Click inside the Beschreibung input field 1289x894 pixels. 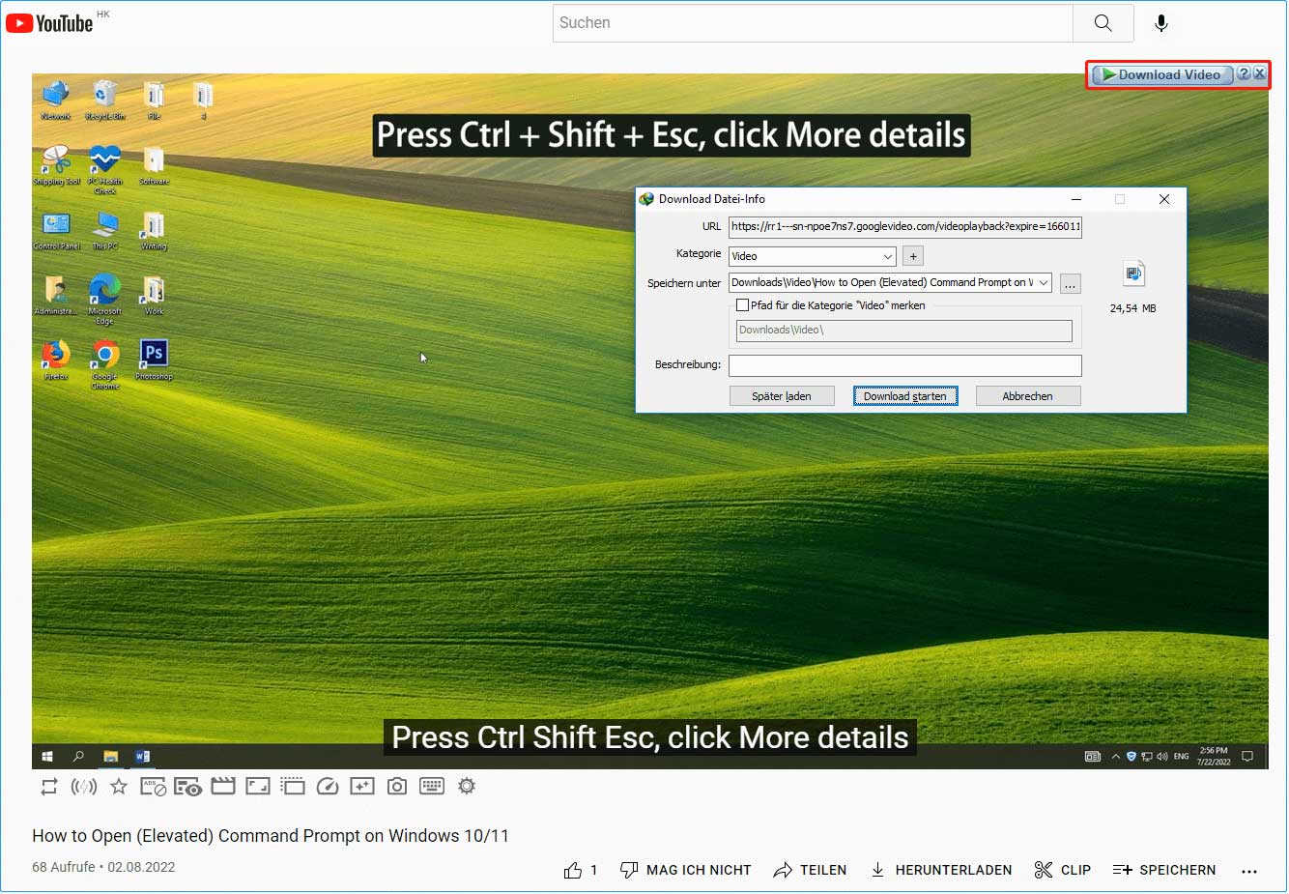pos(904,365)
